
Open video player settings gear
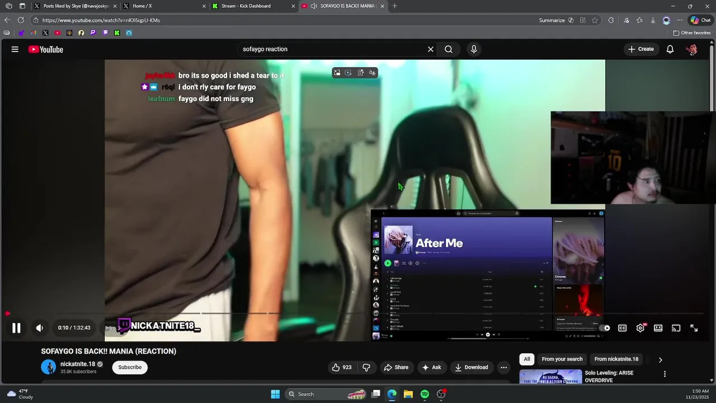pos(640,328)
